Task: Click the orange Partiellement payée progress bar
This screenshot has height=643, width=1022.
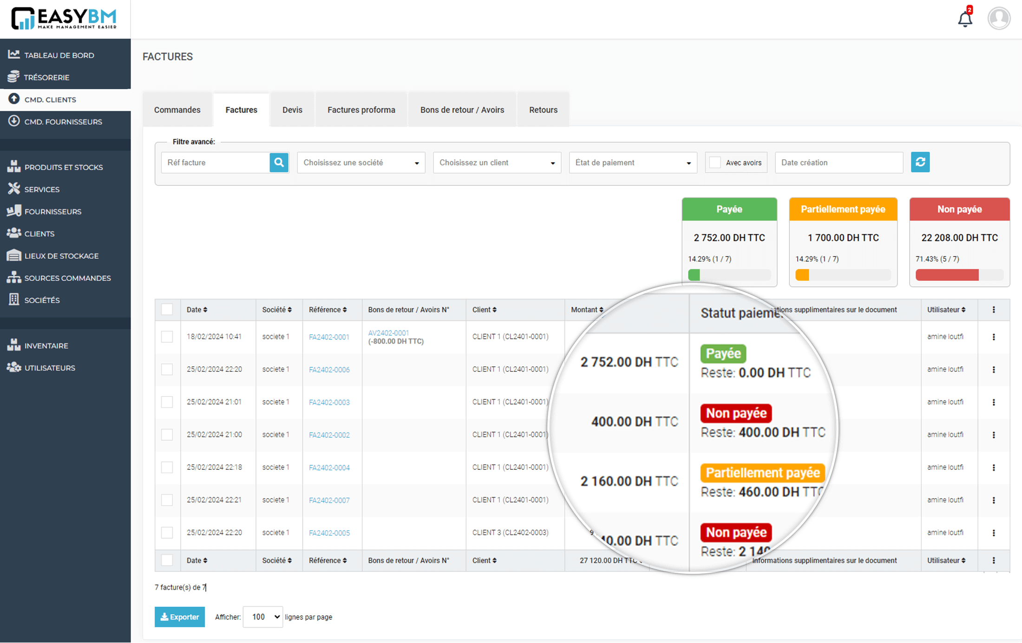Action: (x=843, y=275)
